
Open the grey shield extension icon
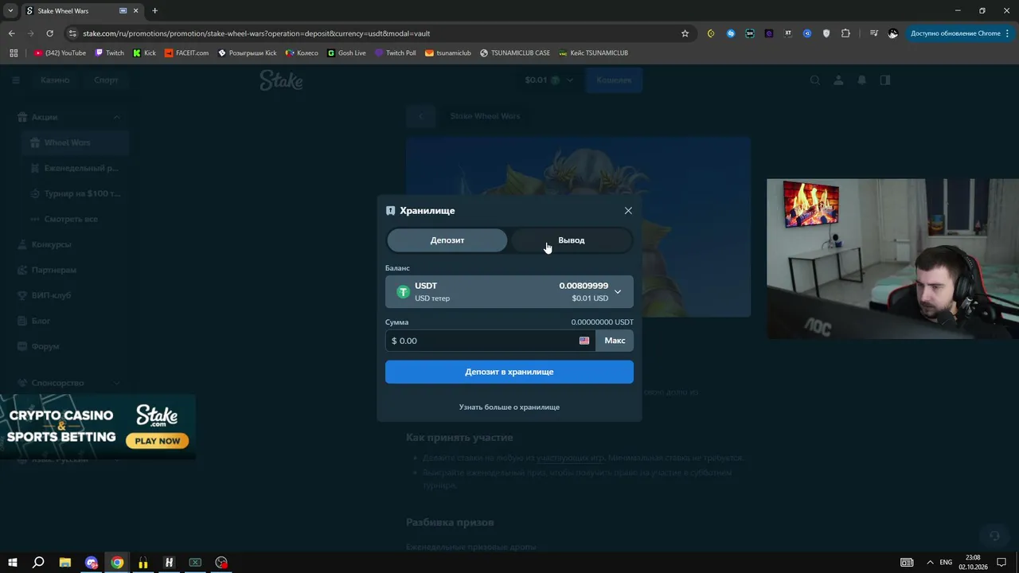[826, 33]
